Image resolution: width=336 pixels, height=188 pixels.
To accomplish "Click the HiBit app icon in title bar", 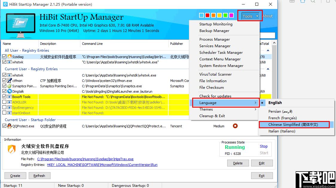I will click(5, 4).
